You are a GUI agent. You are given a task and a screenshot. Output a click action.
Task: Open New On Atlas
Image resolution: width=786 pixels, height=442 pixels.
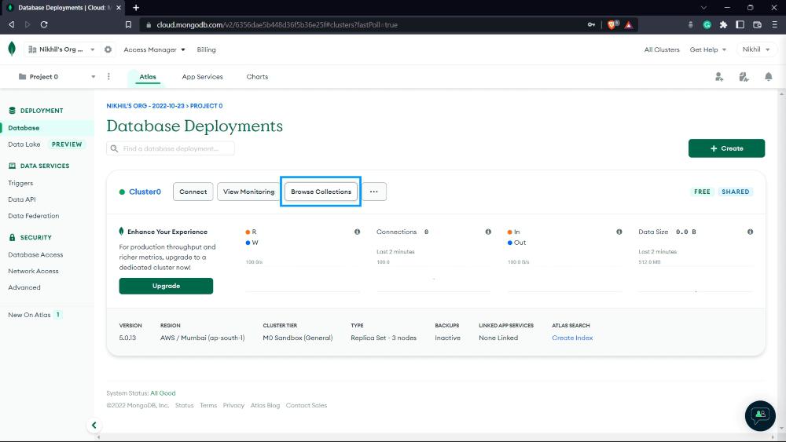[x=29, y=315]
